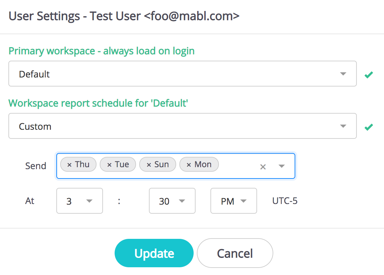Viewport: 384px width, 275px height.
Task: Click the Primary workspace heading text
Action: [101, 51]
